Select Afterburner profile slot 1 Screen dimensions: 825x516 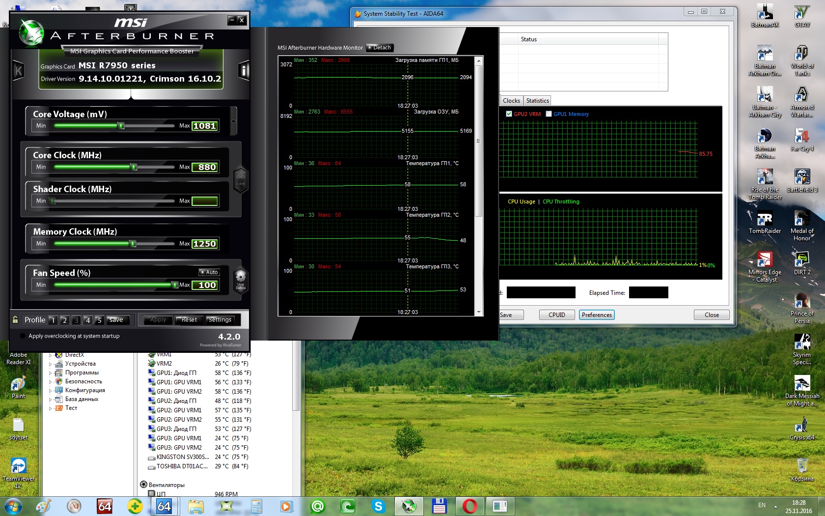(53, 320)
